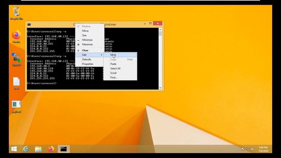Image resolution: width=281 pixels, height=158 pixels.
Task: Select the blank text file desktop icon
Action: pos(17,83)
